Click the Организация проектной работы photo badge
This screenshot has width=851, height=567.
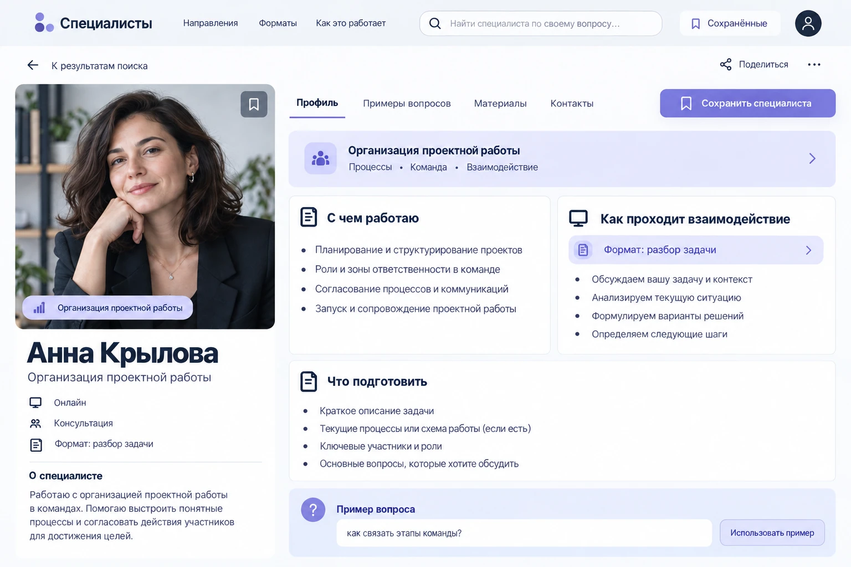pos(107,308)
